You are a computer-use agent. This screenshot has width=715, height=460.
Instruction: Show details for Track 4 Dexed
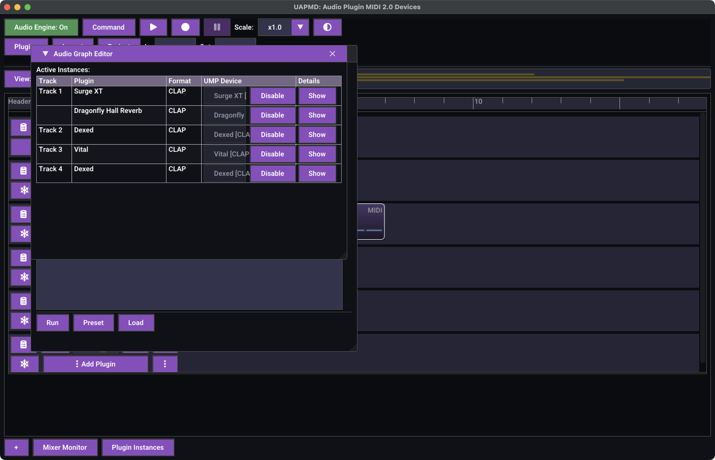click(317, 173)
